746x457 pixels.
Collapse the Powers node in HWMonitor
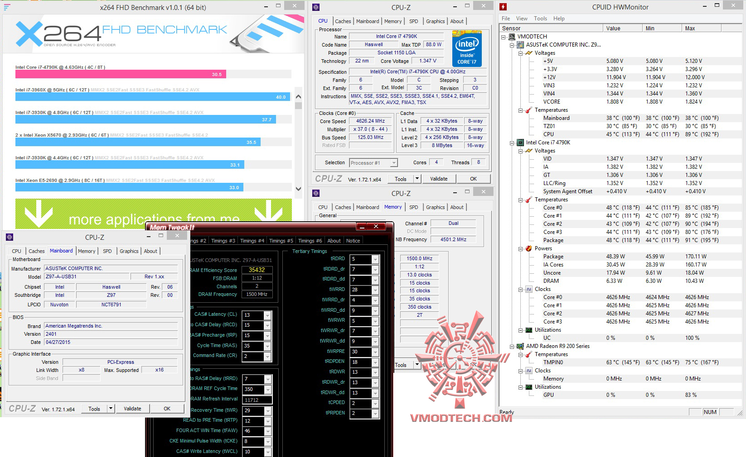(521, 249)
